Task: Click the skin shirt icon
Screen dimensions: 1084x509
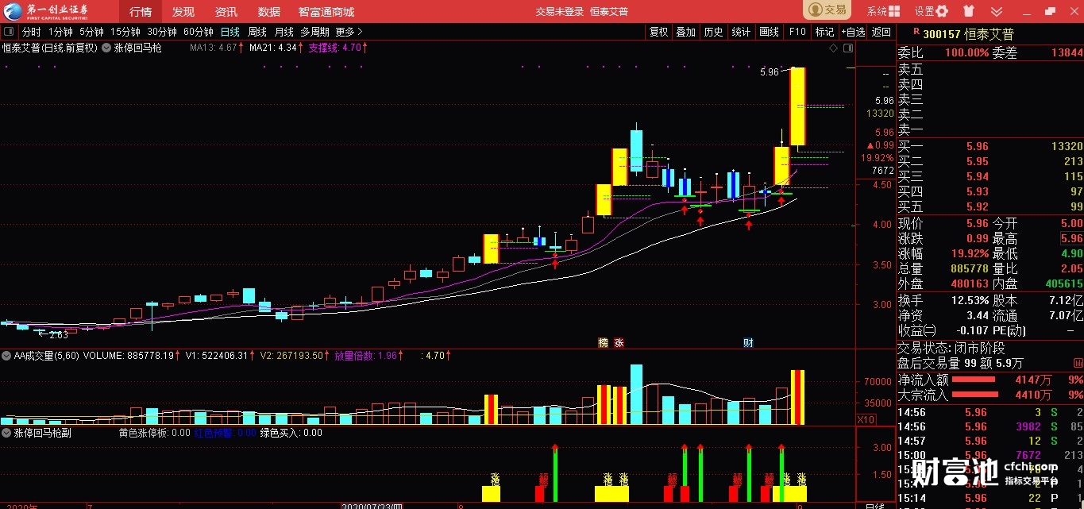Action: [x=968, y=11]
